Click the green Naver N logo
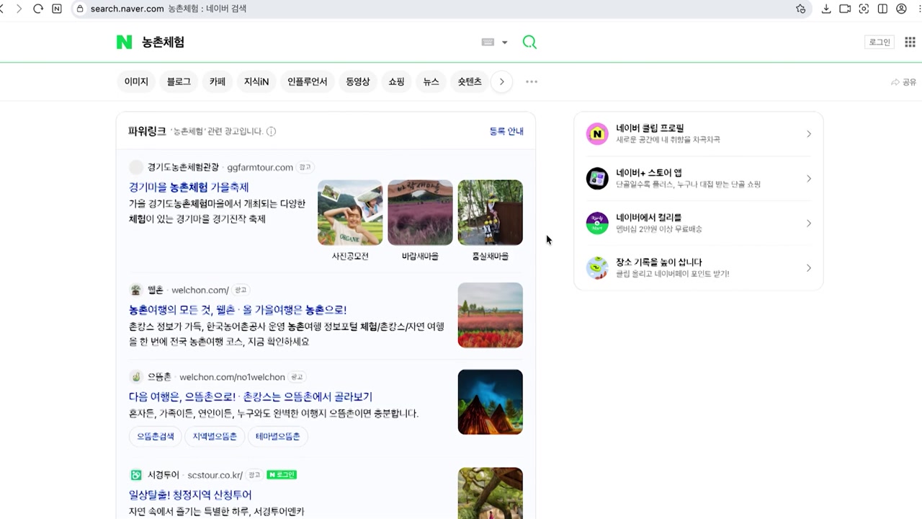922x519 pixels. point(124,43)
